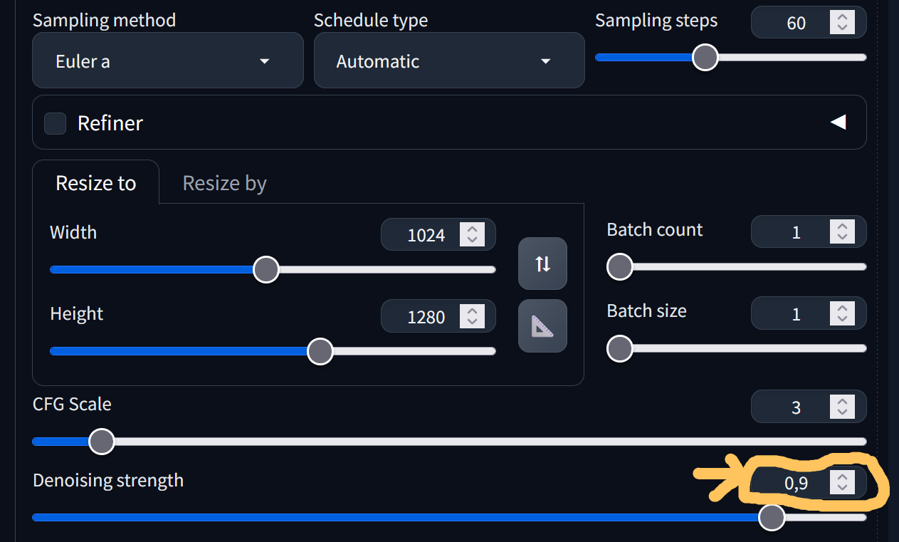The image size is (899, 542).
Task: Open the Sampling method dropdown
Action: [168, 61]
